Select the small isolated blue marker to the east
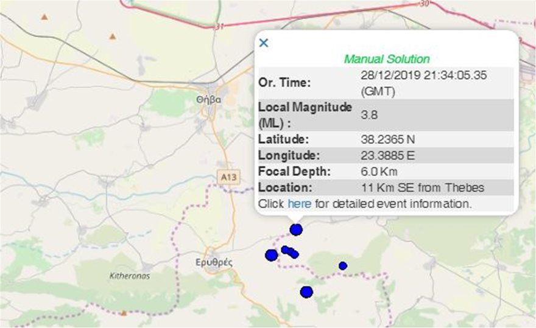 343,265
